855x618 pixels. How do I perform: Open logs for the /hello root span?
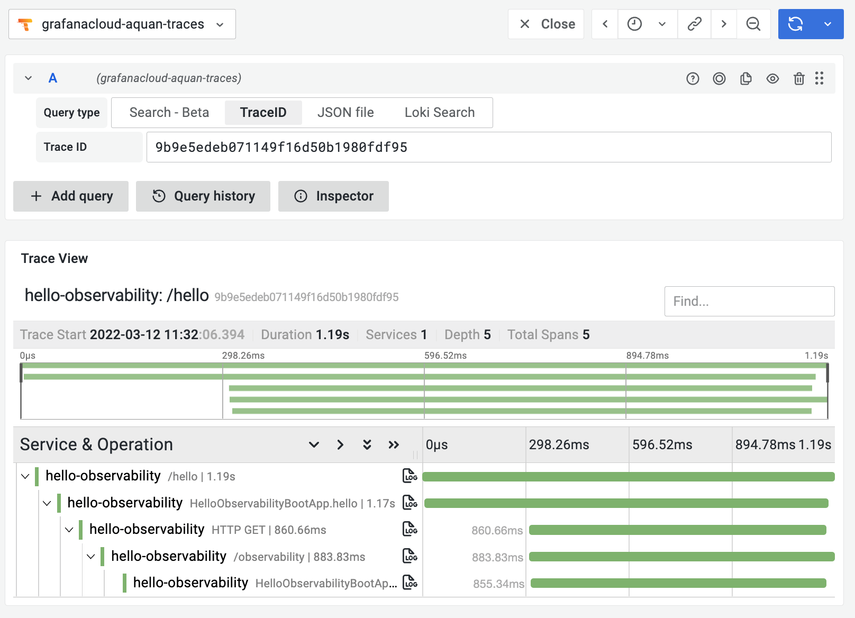[x=410, y=476]
